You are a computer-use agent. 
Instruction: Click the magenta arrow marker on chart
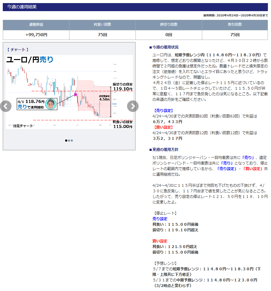(76, 95)
